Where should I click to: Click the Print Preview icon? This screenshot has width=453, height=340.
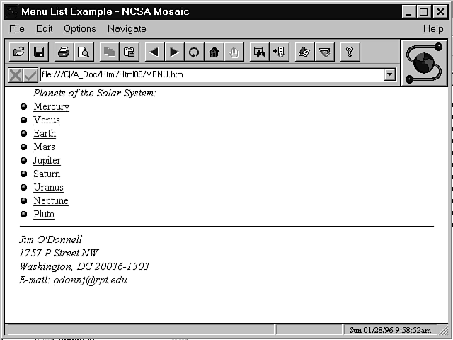click(84, 52)
